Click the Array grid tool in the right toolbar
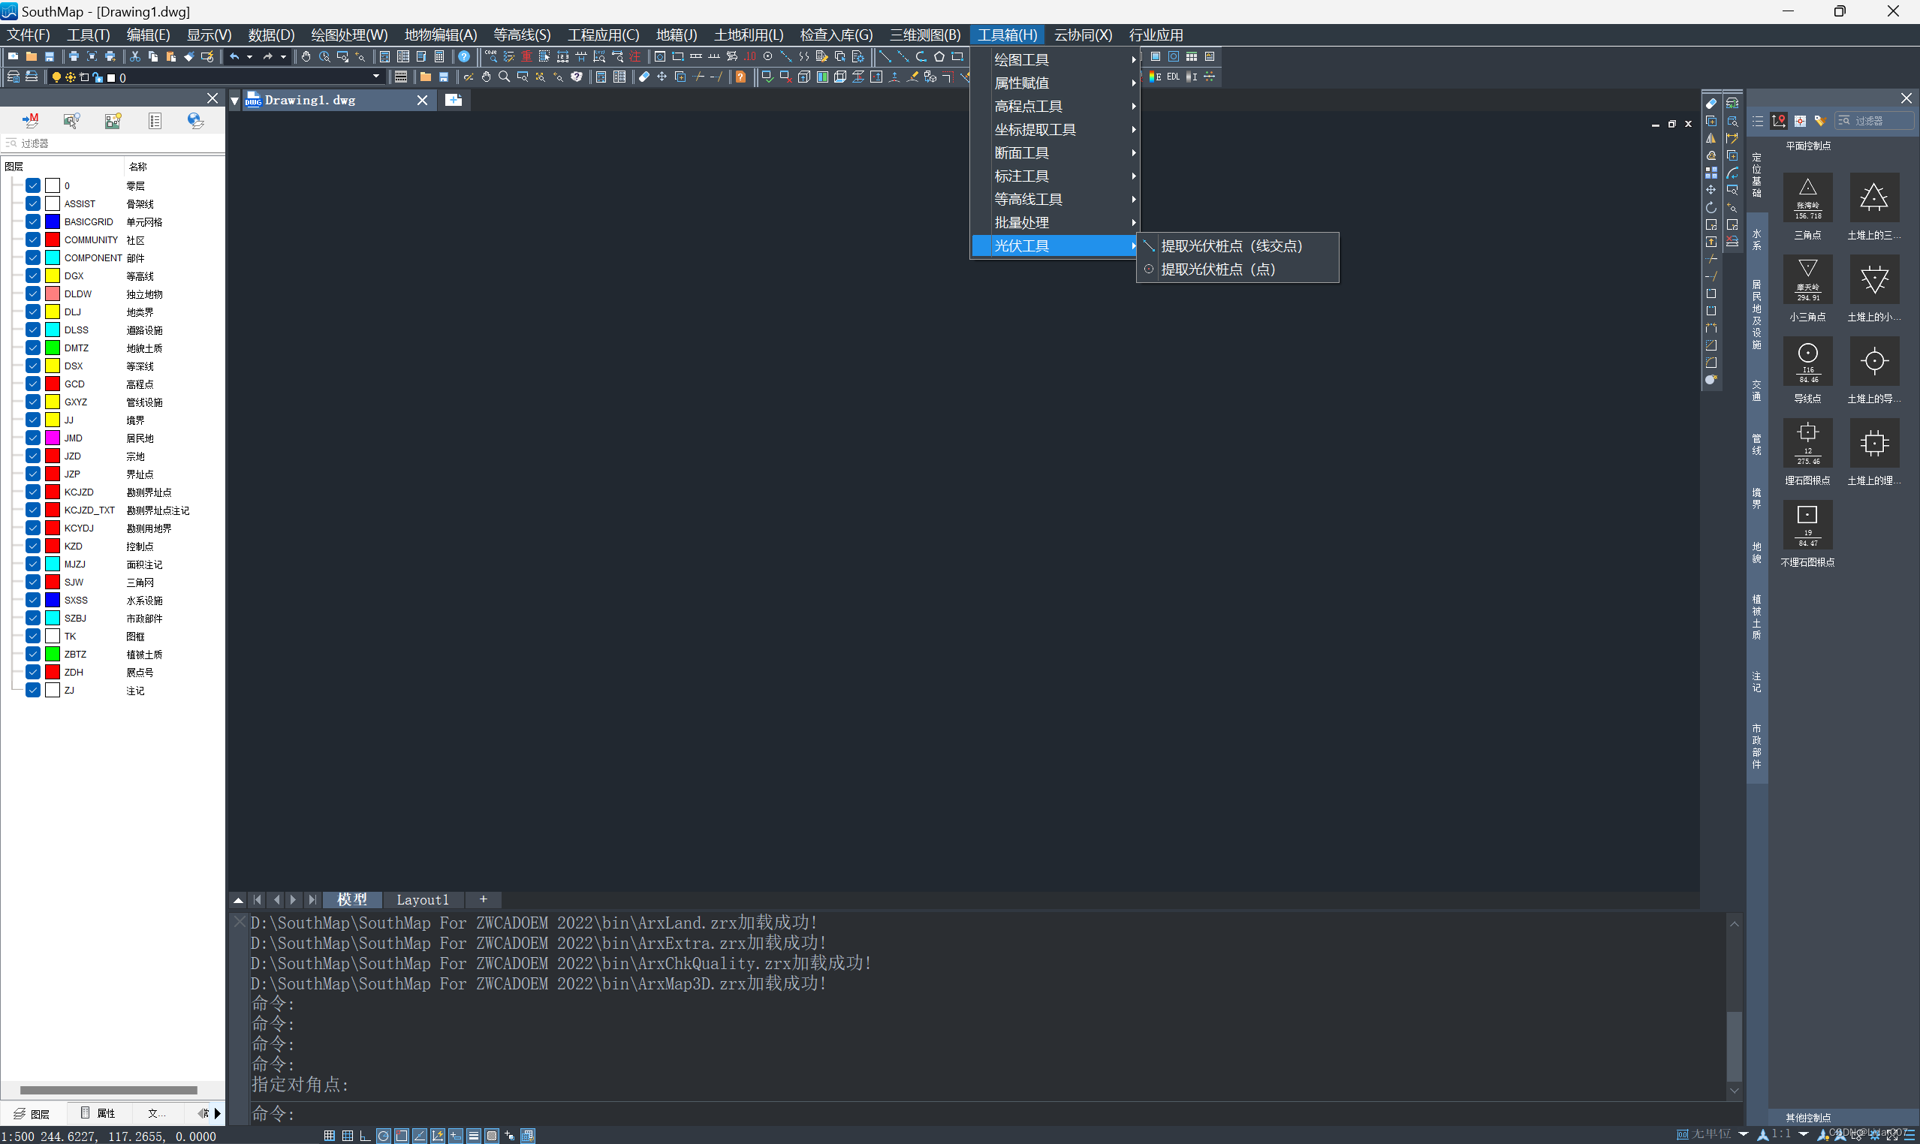 coord(1711,173)
